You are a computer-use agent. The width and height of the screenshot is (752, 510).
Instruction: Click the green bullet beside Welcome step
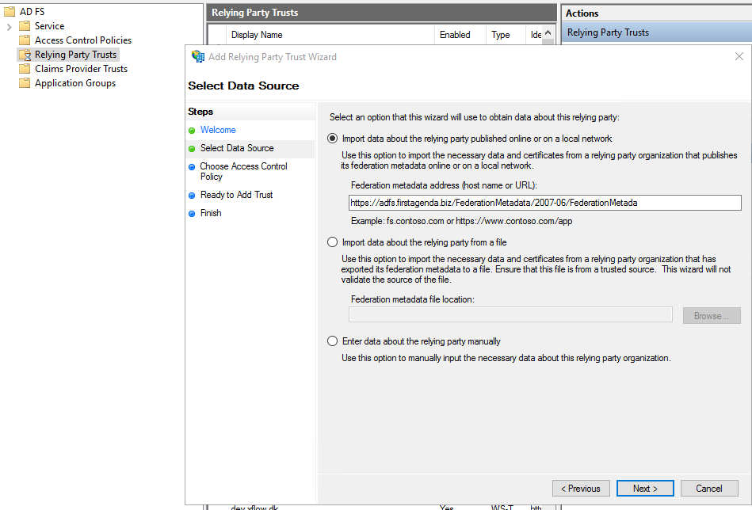coord(192,131)
